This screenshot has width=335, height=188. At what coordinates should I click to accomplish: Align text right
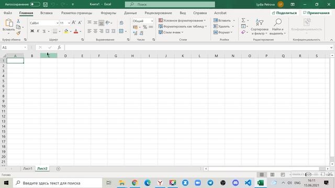tap(101, 31)
